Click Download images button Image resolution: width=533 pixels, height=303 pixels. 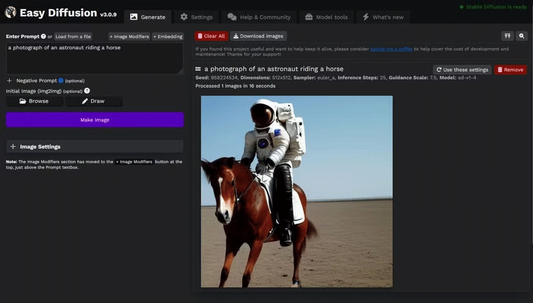(258, 36)
